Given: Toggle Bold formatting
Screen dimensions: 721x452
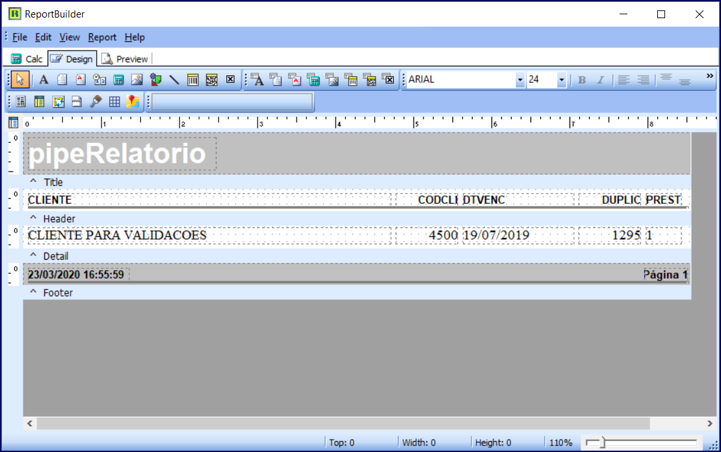Looking at the screenshot, I should [x=582, y=80].
